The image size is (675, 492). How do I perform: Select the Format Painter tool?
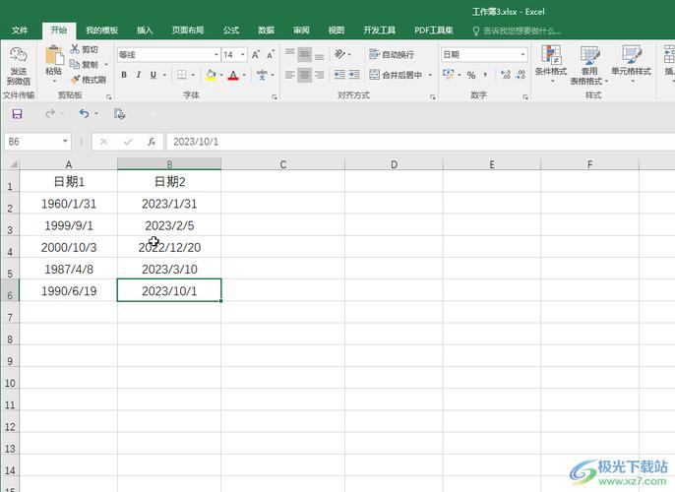pyautogui.click(x=88, y=80)
